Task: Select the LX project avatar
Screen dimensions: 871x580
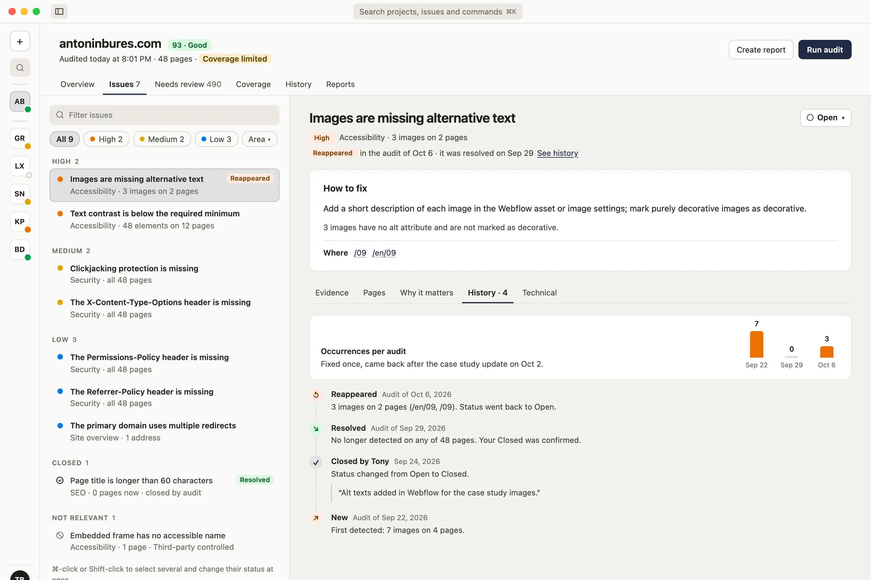Action: click(x=20, y=166)
